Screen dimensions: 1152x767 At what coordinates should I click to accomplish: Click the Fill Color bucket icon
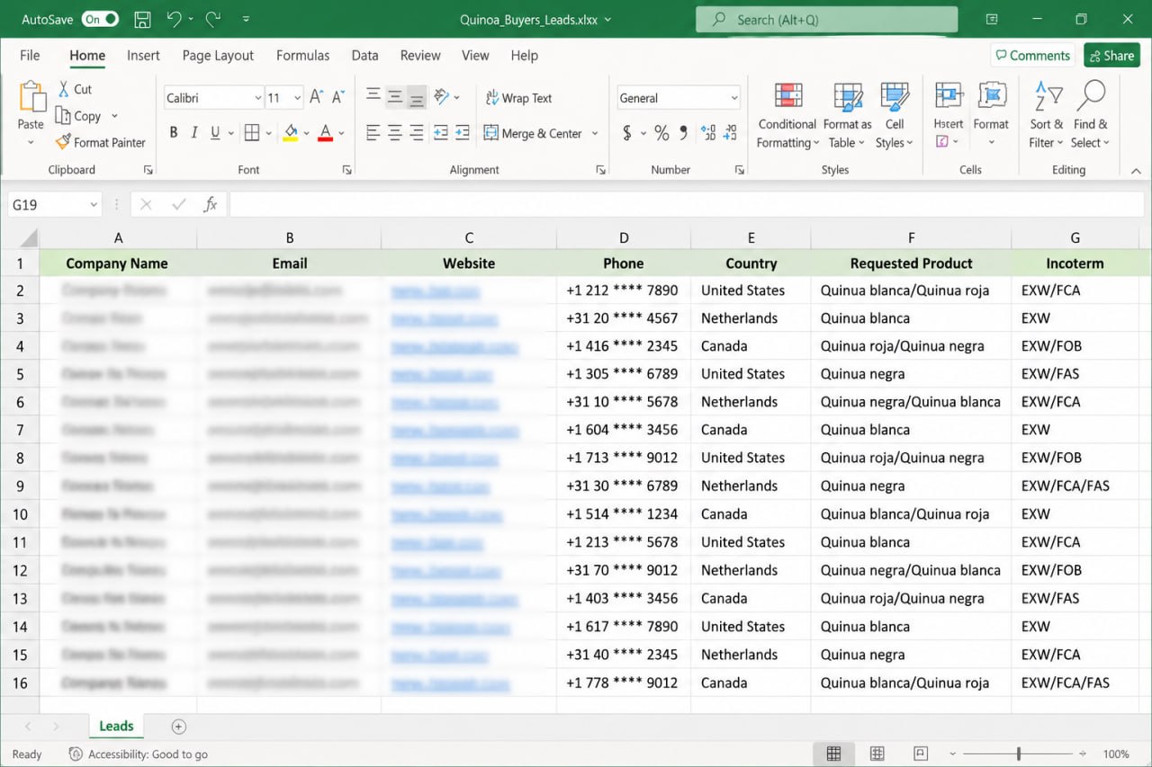pos(290,133)
